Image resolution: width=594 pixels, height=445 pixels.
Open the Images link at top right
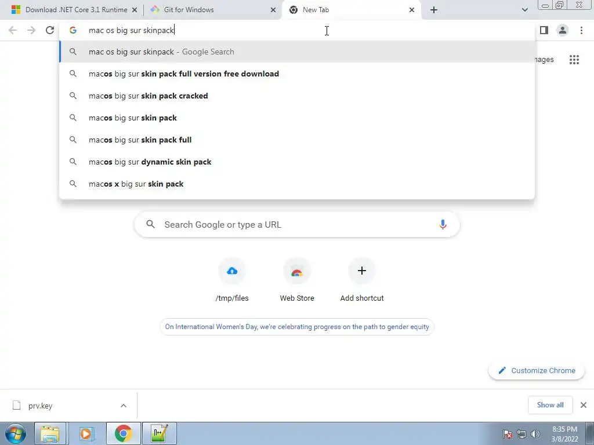click(x=544, y=60)
